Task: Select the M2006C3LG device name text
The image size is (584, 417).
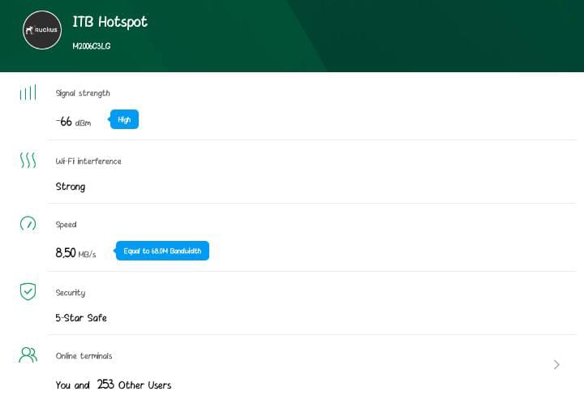Action: tap(92, 46)
